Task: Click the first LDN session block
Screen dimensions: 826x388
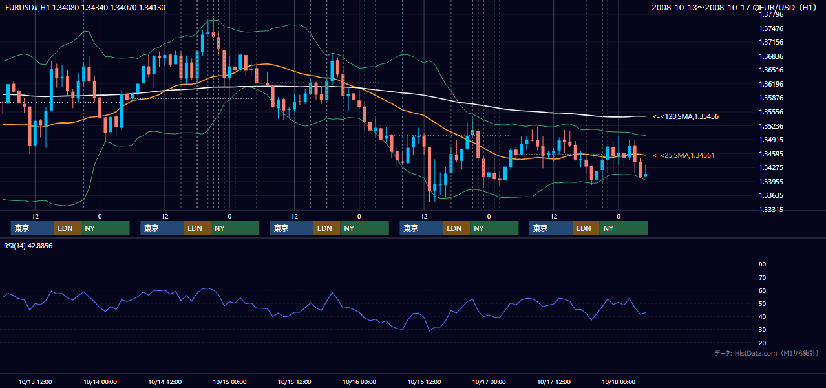Action: [x=67, y=228]
